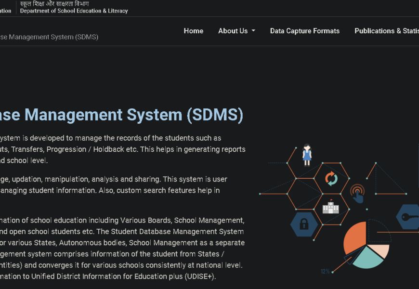Click the teal pie chart slice
Image resolution: width=419 pixels, height=289 pixels.
(368, 257)
